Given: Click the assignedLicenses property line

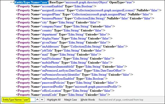Looking at the screenshot, I should [89, 10].
